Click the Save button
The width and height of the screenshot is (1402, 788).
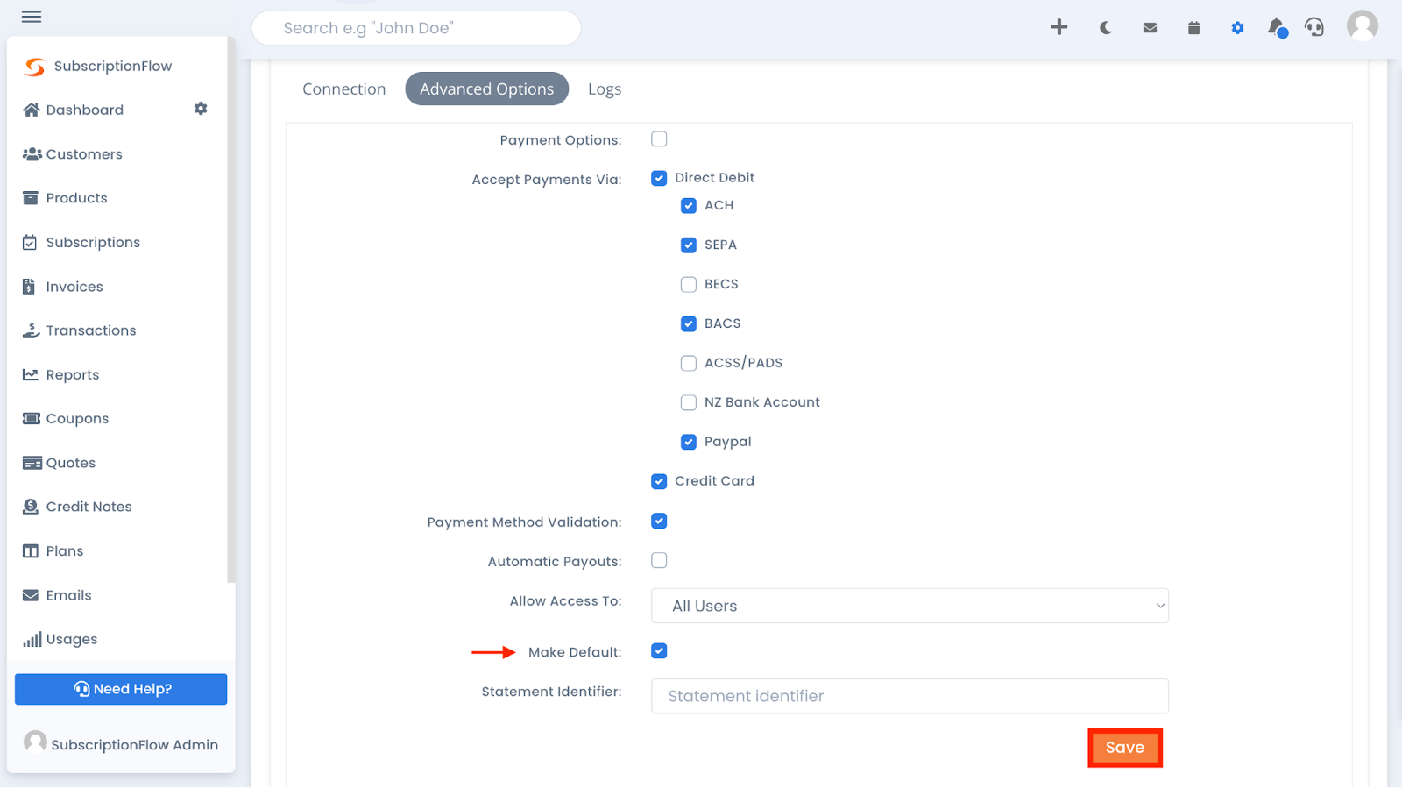1125,748
